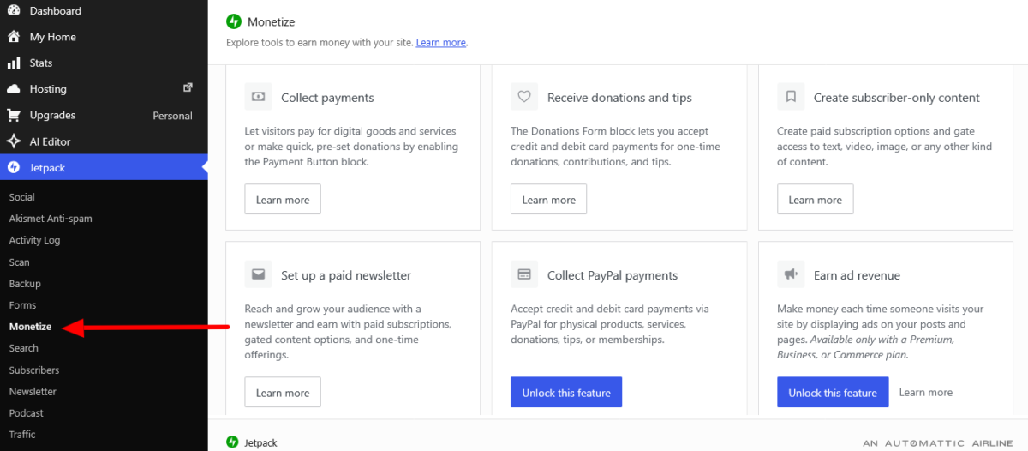The width and height of the screenshot is (1028, 451).
Task: Follow the Learn more link under Monetize heading
Action: pyautogui.click(x=441, y=42)
